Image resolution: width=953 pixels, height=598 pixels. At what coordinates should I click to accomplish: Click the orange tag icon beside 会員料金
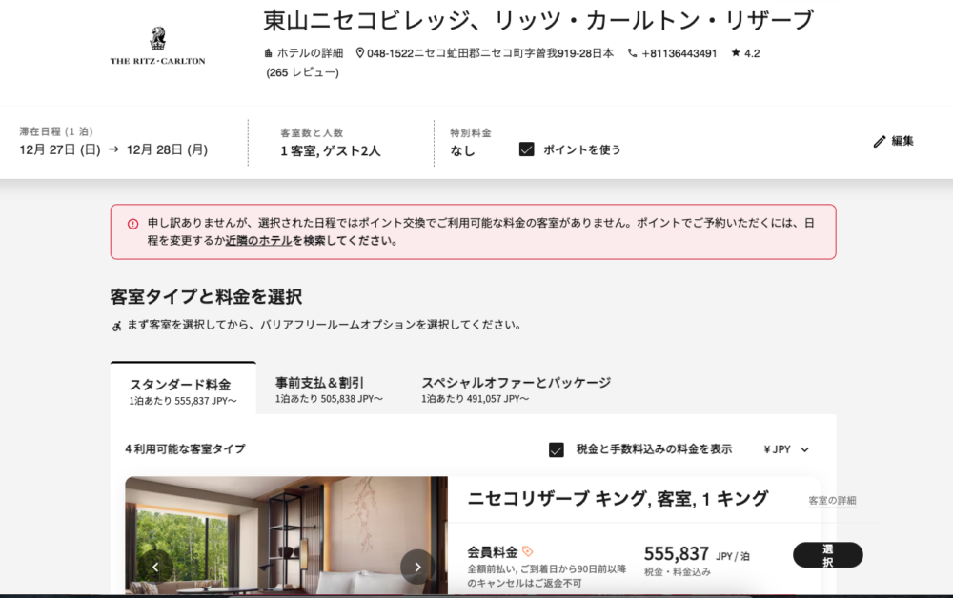[x=527, y=551]
